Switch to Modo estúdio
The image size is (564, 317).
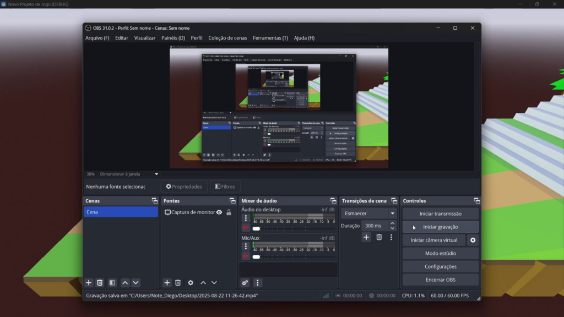441,253
